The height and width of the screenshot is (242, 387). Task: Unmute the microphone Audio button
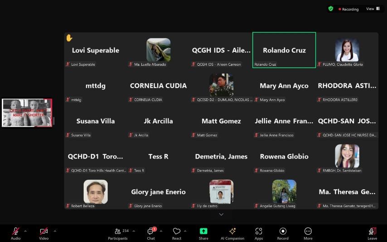coord(15,233)
